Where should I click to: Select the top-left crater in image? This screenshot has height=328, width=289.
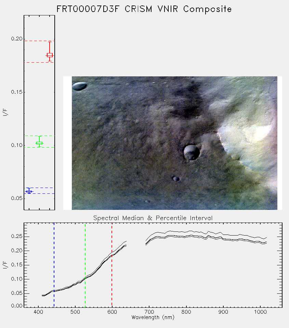pos(79,86)
